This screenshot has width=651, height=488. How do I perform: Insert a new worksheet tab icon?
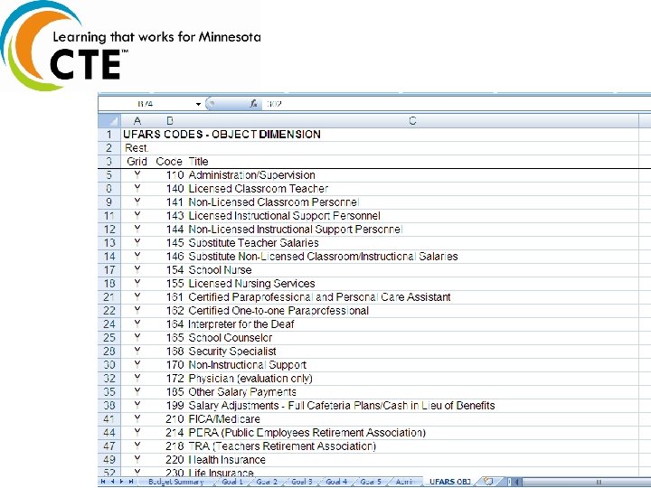[x=488, y=482]
